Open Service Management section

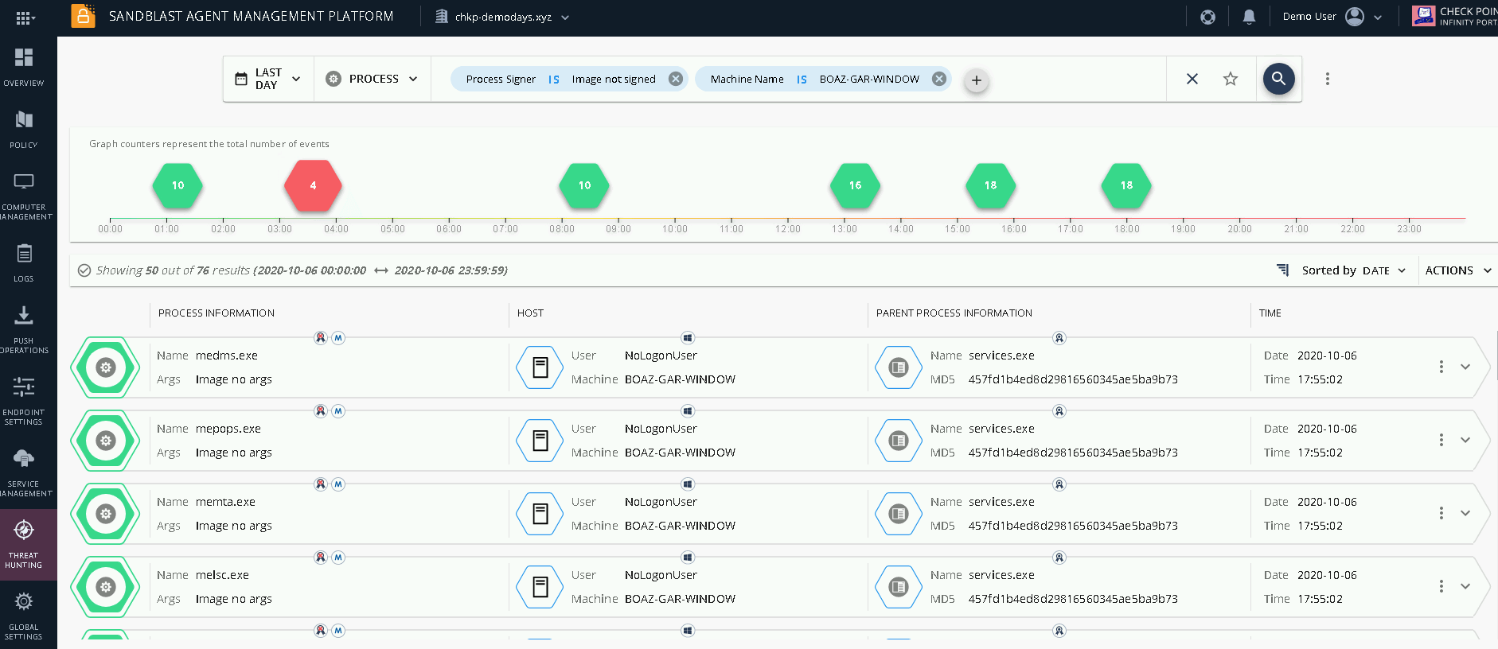click(x=24, y=472)
